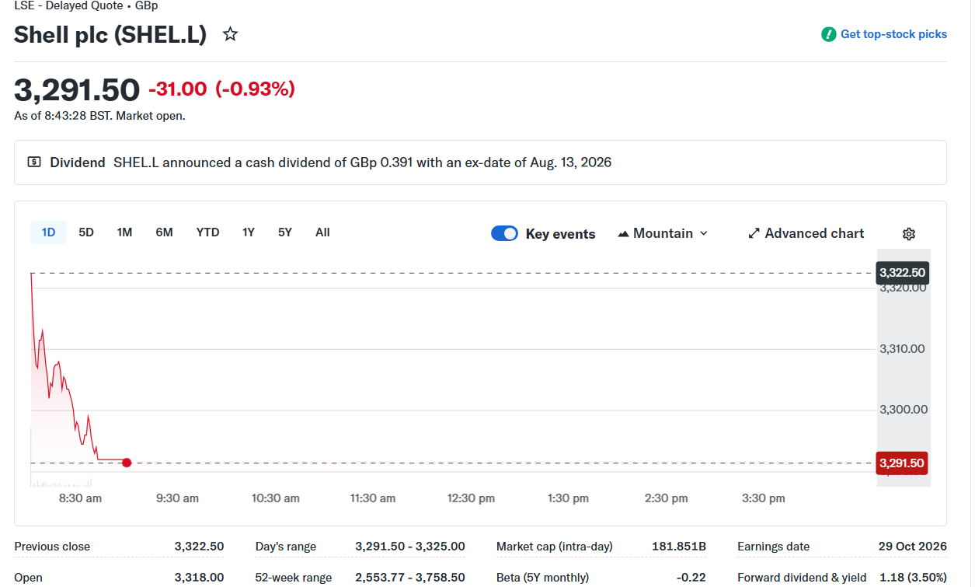Click the large 3,291.50 share price
The width and height of the screenshot is (975, 587).
point(77,90)
